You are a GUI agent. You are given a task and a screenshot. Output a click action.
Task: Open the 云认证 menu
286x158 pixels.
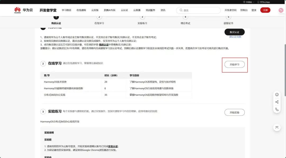pyautogui.click(x=124, y=10)
